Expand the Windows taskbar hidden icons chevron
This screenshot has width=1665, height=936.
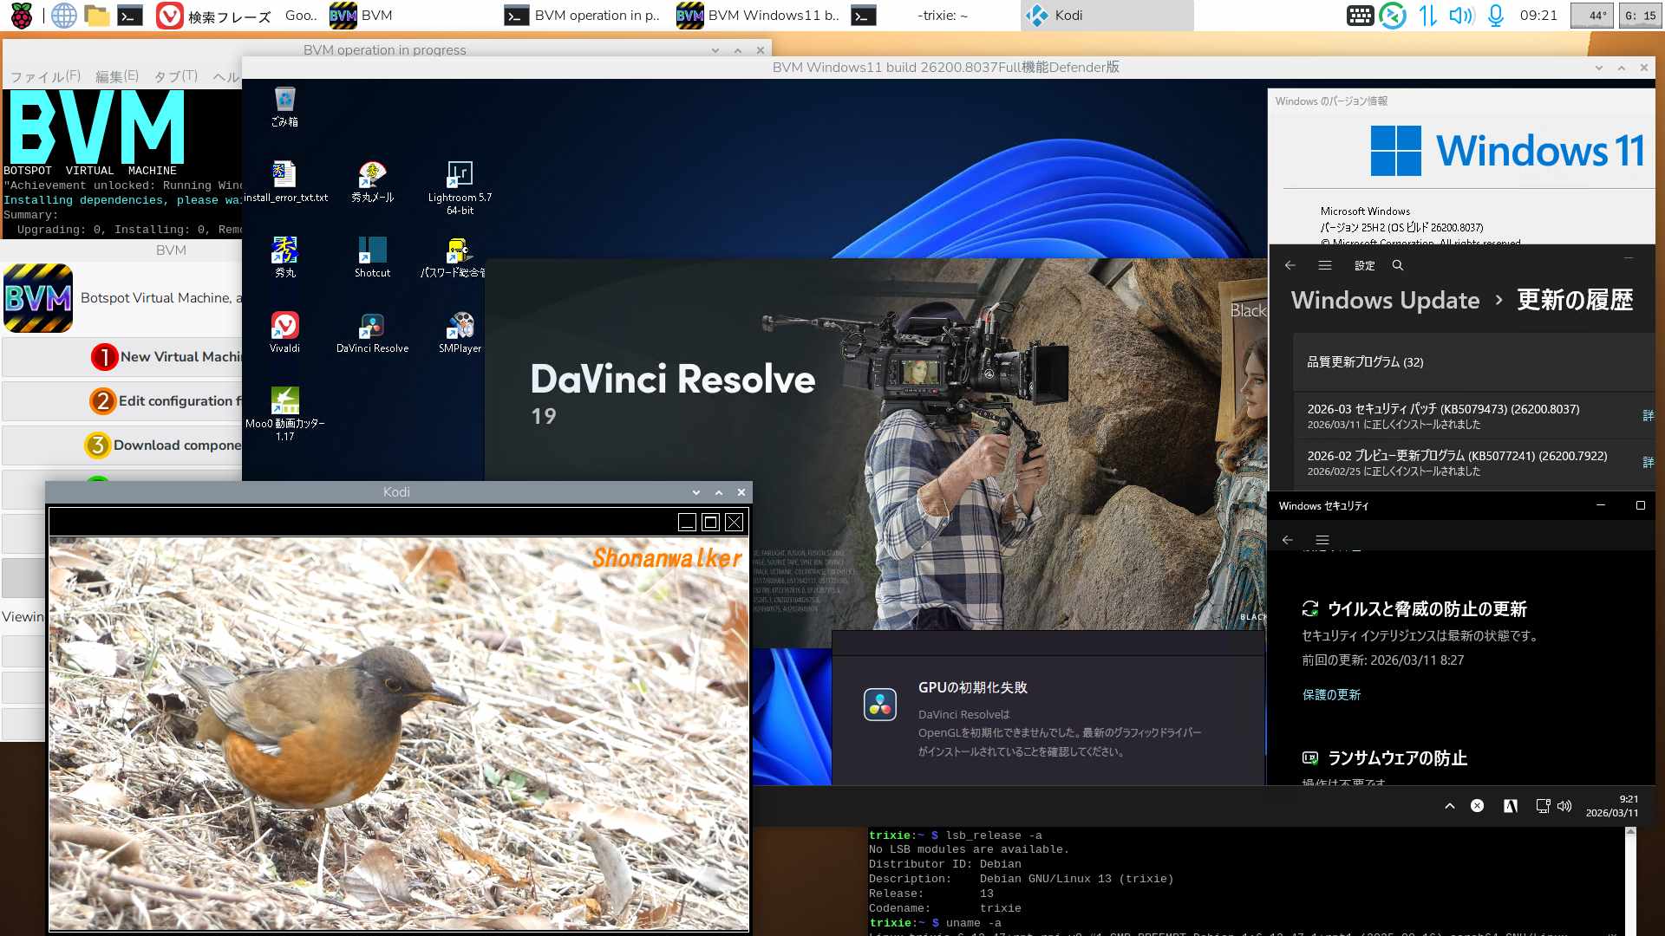(1450, 806)
